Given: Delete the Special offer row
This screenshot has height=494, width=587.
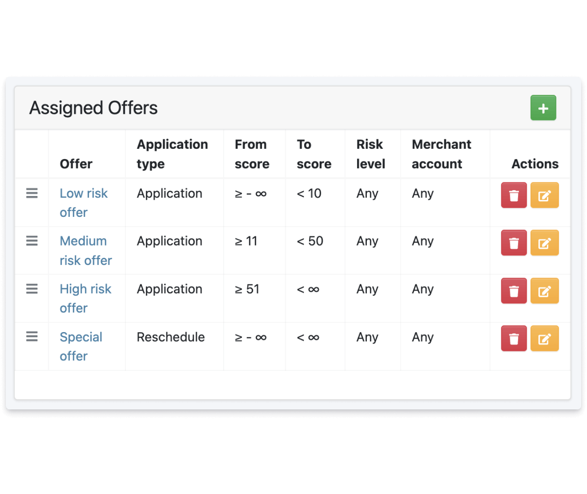Looking at the screenshot, I should tap(514, 338).
